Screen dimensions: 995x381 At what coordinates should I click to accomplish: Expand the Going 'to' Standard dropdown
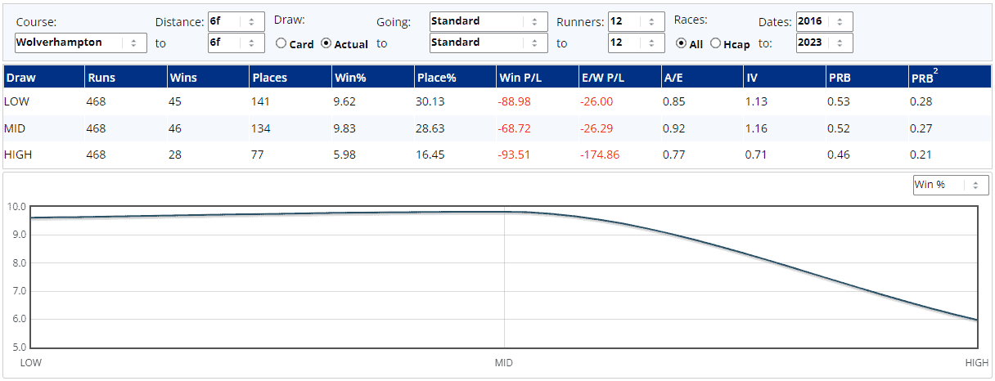[488, 43]
